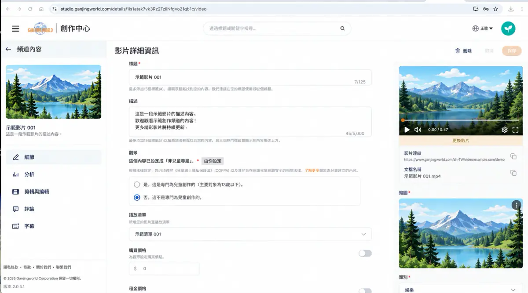Open the hamburger menu

tap(15, 29)
